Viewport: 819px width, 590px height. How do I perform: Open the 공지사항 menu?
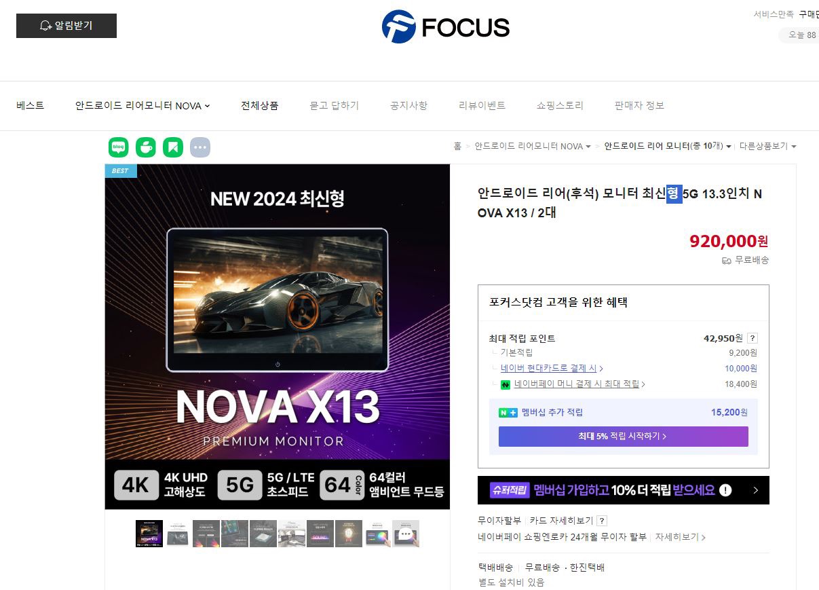point(409,106)
